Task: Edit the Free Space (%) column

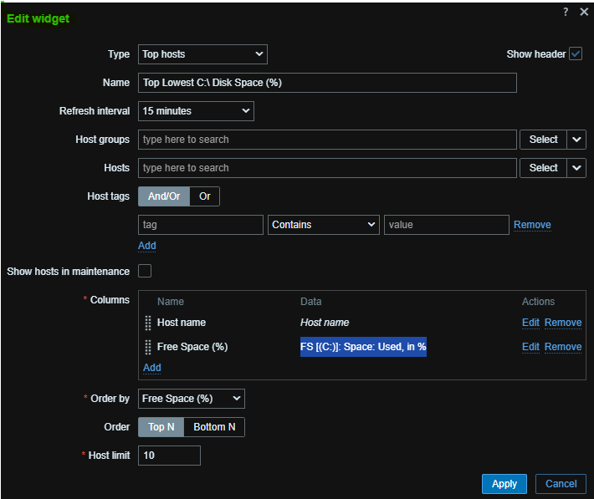Action: [530, 347]
